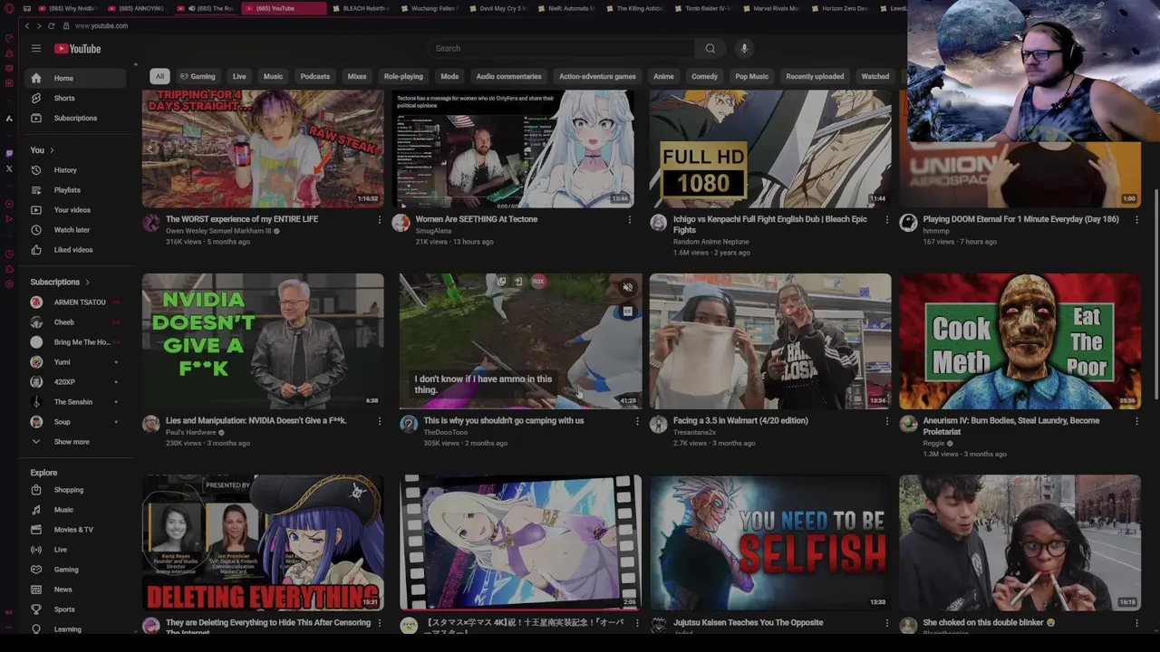Open X icon in browser sidebar

pyautogui.click(x=9, y=168)
